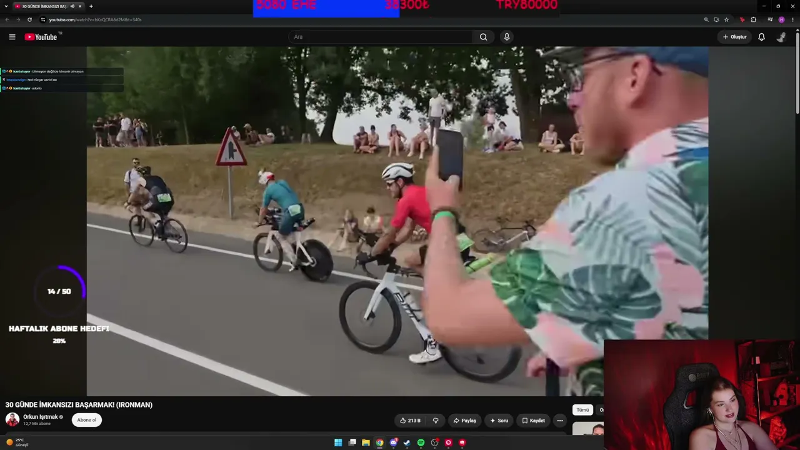Start voice search with the microphone icon
The width and height of the screenshot is (800, 450).
coord(507,37)
